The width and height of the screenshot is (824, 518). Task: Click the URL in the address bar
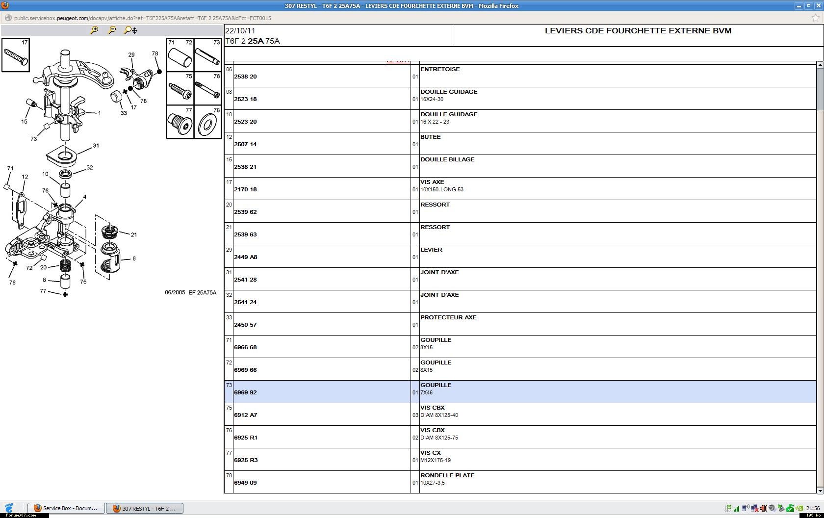point(143,18)
